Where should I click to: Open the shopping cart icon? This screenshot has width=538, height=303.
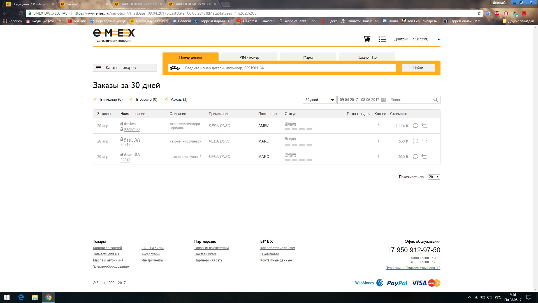[x=367, y=39]
